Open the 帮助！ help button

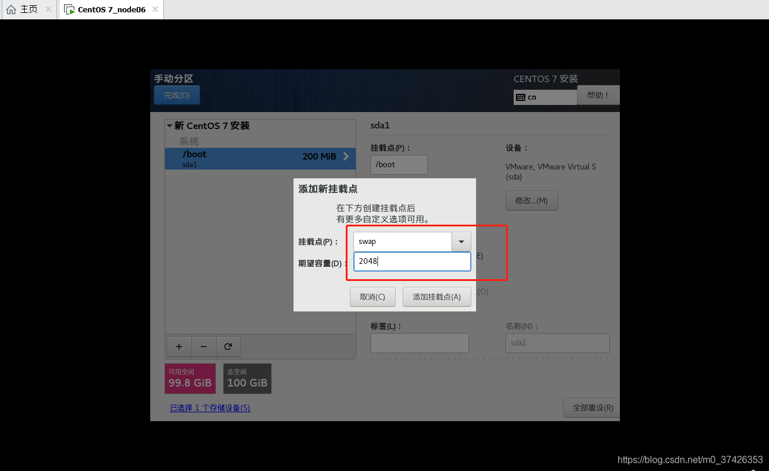point(598,95)
